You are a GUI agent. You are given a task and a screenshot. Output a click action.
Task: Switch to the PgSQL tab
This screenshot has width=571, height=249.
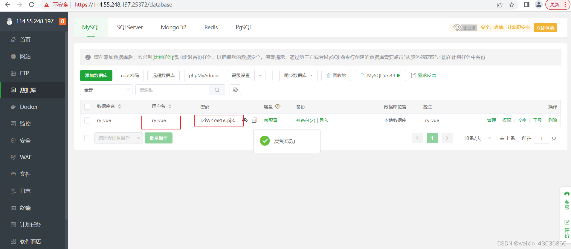(244, 27)
